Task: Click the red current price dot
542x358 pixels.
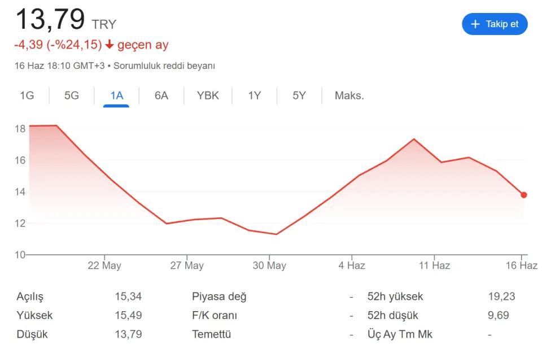Action: (524, 195)
